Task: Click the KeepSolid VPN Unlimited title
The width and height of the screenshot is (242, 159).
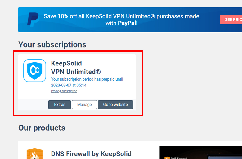Action: (76, 68)
